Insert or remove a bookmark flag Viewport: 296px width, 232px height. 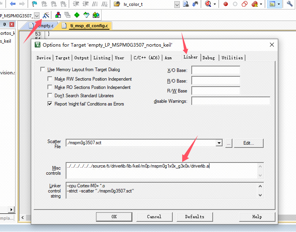pyautogui.click(x=34, y=4)
